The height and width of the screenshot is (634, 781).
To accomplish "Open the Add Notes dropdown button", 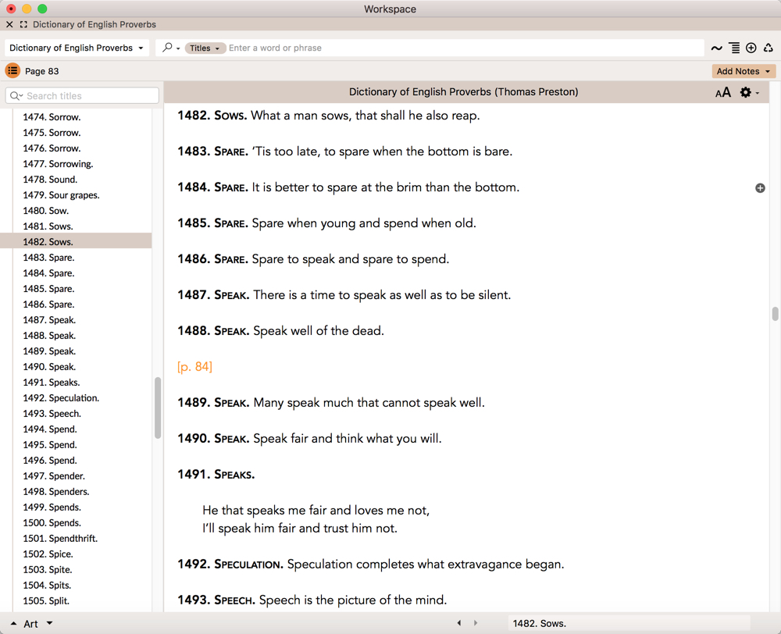I will (744, 71).
